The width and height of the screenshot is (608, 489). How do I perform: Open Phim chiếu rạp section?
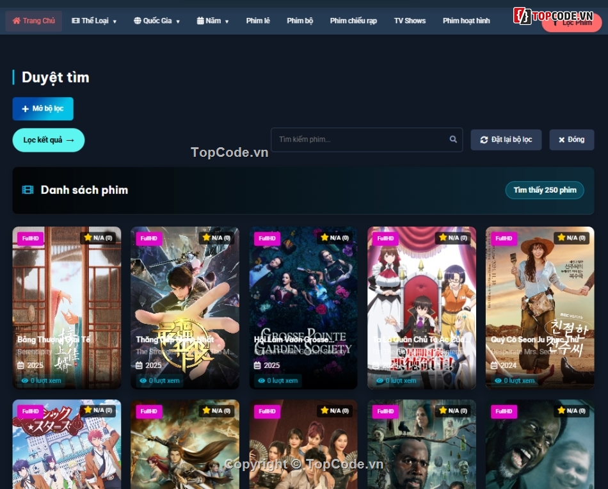pyautogui.click(x=353, y=21)
